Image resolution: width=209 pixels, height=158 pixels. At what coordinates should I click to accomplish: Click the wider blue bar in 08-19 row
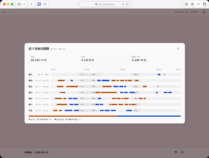[159, 75]
